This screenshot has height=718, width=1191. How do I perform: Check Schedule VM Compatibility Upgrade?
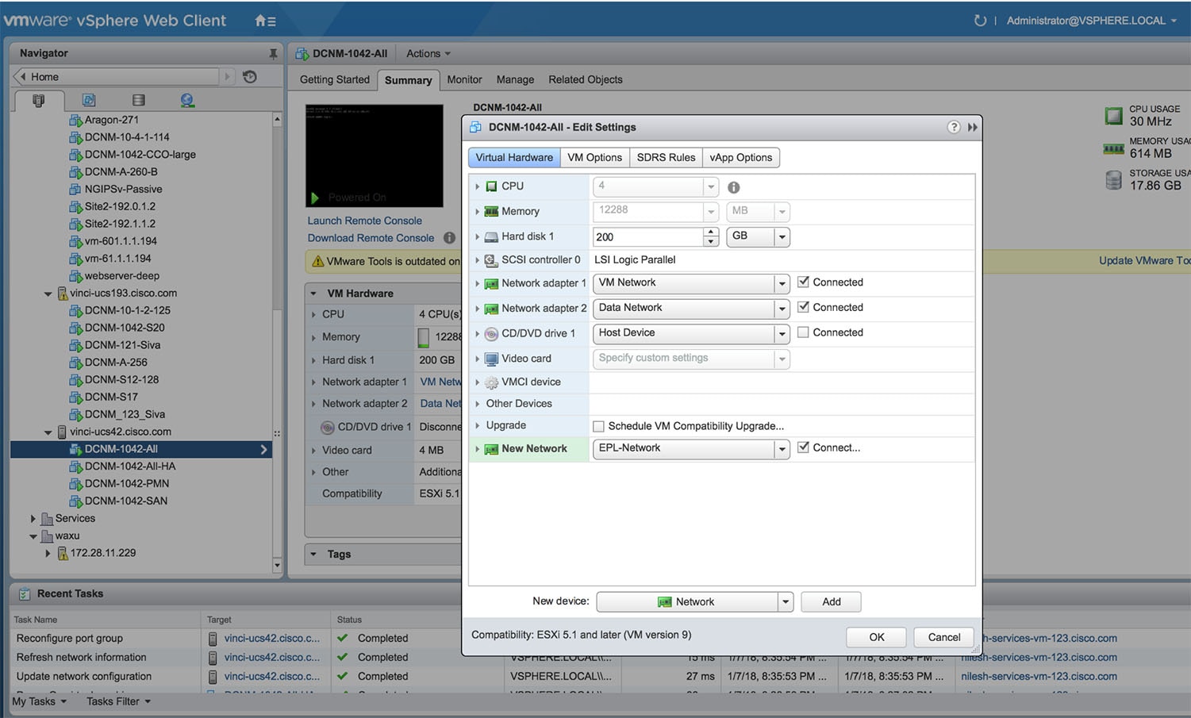pos(599,426)
